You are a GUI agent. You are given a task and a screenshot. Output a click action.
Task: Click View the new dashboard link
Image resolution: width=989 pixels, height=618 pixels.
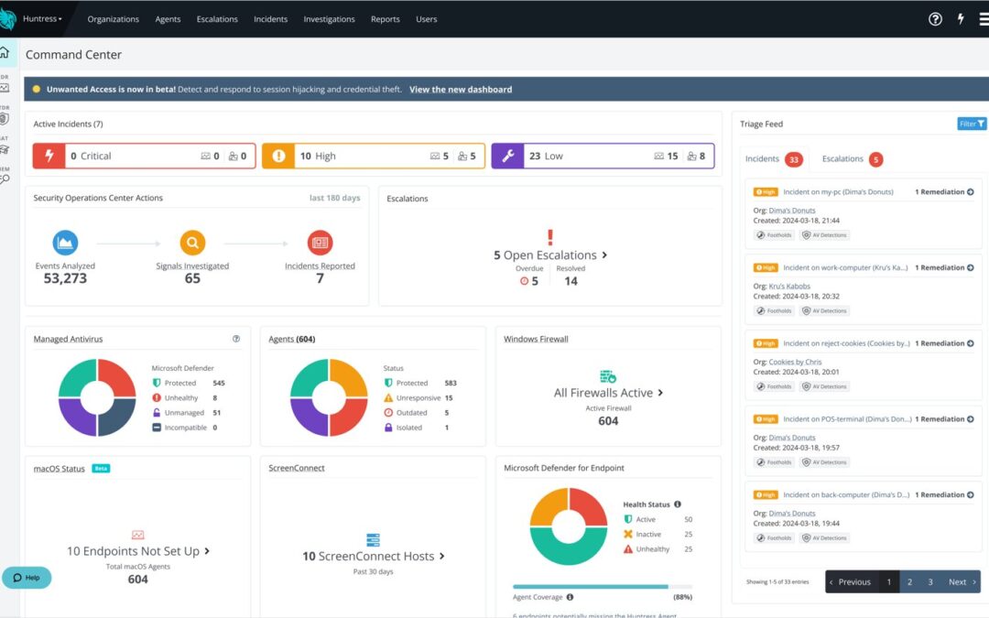click(461, 90)
